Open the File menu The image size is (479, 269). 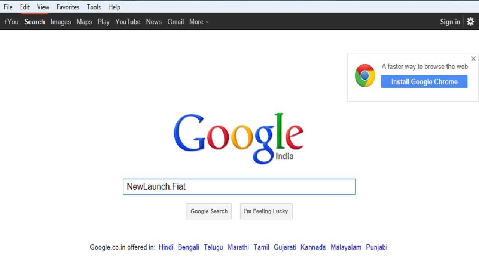[8, 7]
